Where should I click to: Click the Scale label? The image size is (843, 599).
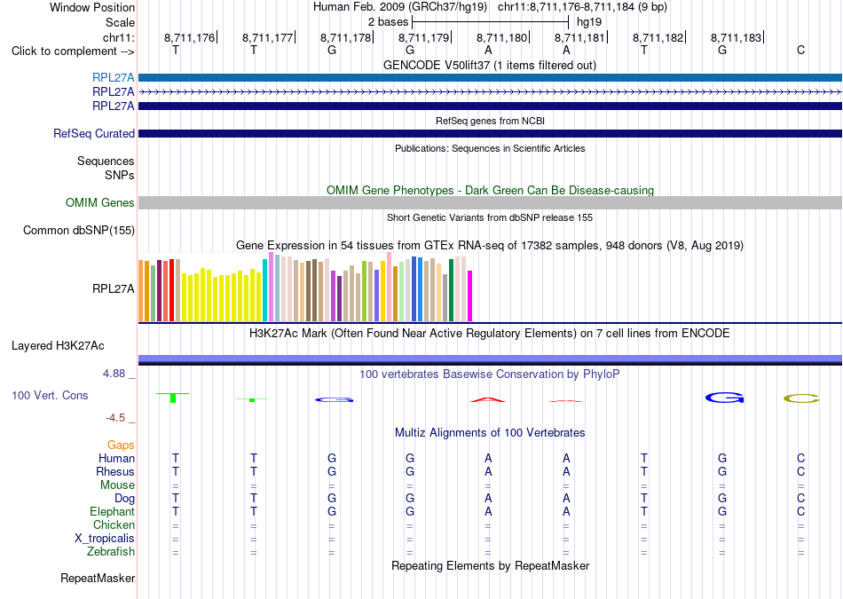(120, 22)
